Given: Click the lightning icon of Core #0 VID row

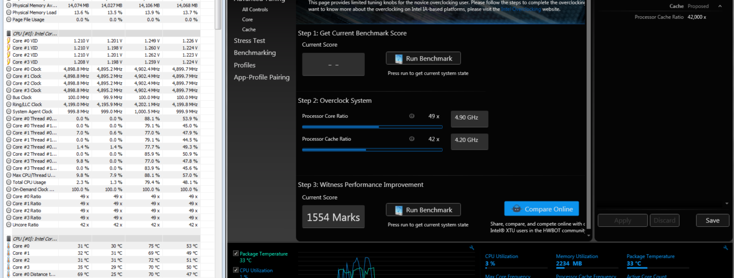Looking at the screenshot, I should (x=8, y=41).
